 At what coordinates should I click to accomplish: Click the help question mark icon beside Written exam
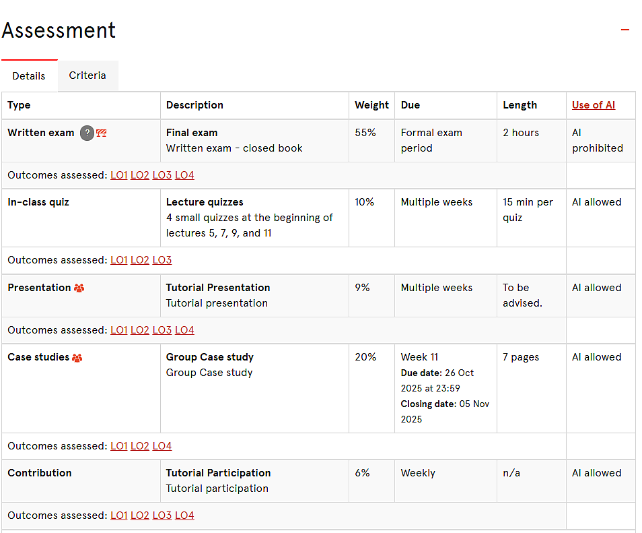[87, 133]
